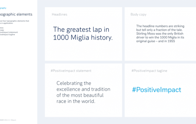Click the '#PositiveImpact statement' card label
The image size is (196, 124).
pos(71,71)
